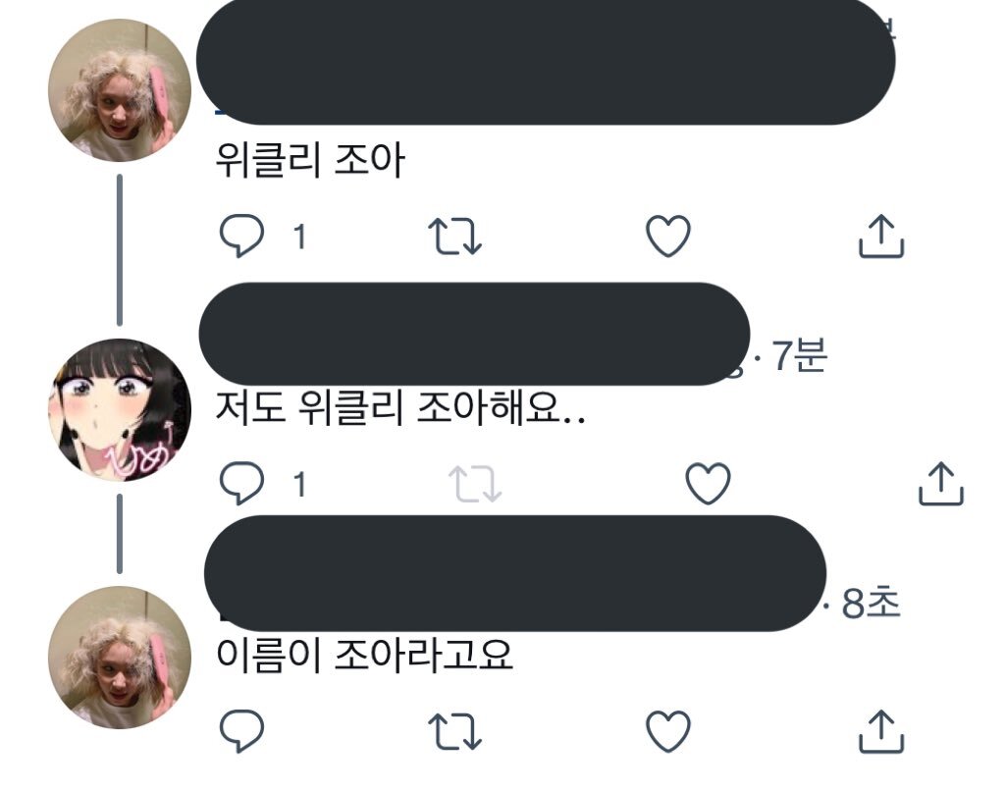Open the tweet text "위클리 조아"
This screenshot has height=792, width=1005.
[310, 160]
